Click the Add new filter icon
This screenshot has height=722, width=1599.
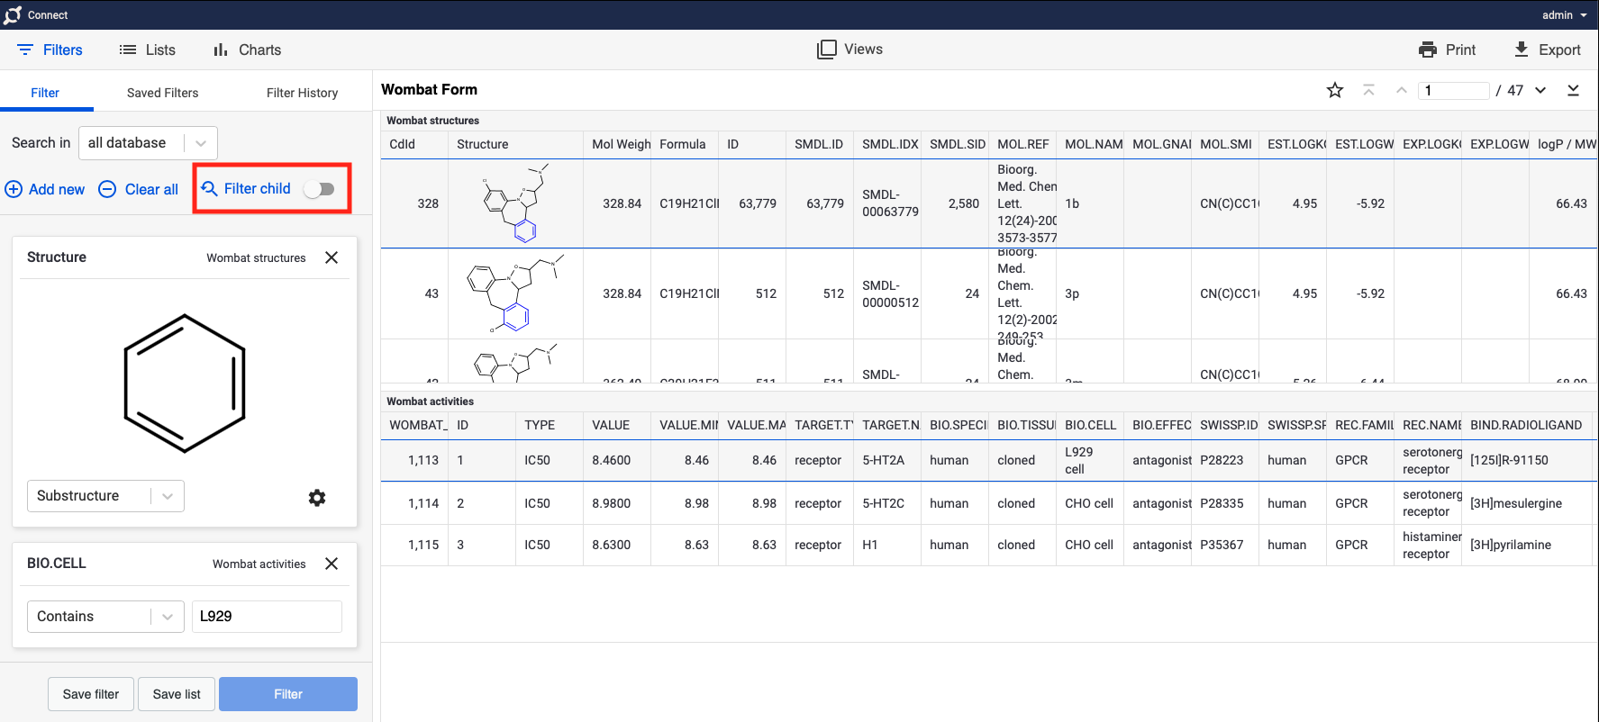[x=14, y=189]
